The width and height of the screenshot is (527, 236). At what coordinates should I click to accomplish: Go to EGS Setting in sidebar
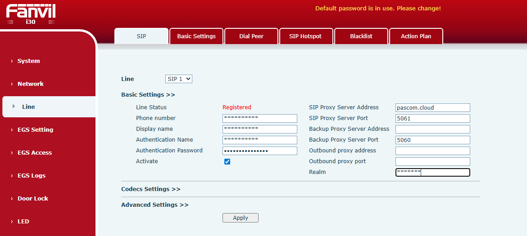point(35,130)
